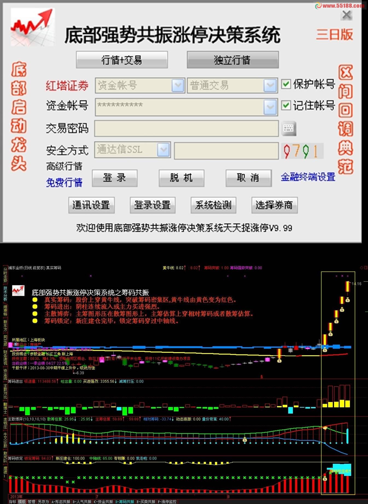Screen dimensions: 368x504
Task: Switch to 独立行情 mode
Action: coord(233,60)
